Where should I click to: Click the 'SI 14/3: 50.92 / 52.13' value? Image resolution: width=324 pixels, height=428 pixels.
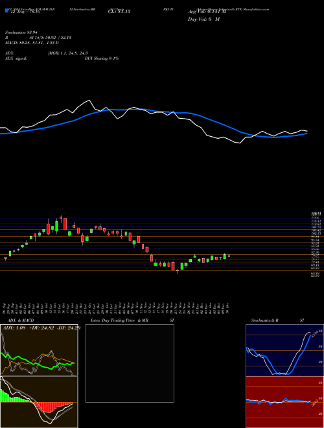click(51, 38)
